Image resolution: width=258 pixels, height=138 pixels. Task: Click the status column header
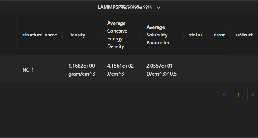(x=196, y=35)
